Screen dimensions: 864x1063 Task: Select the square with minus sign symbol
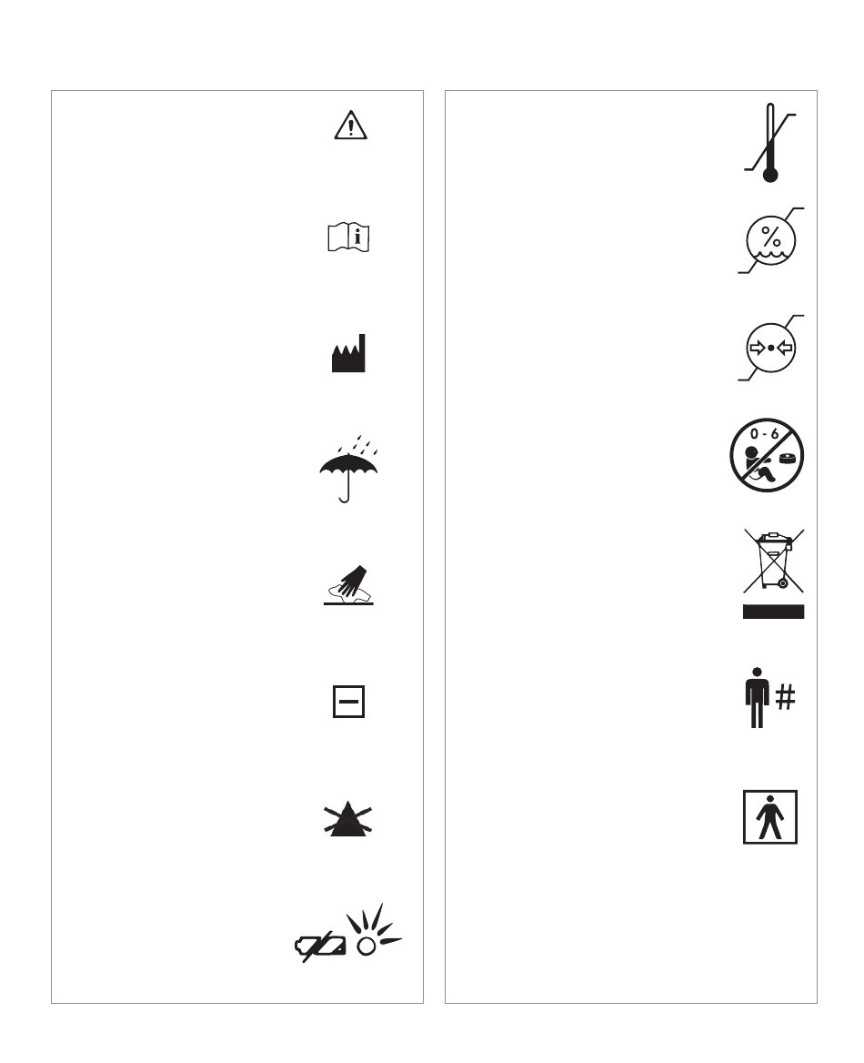click(349, 702)
